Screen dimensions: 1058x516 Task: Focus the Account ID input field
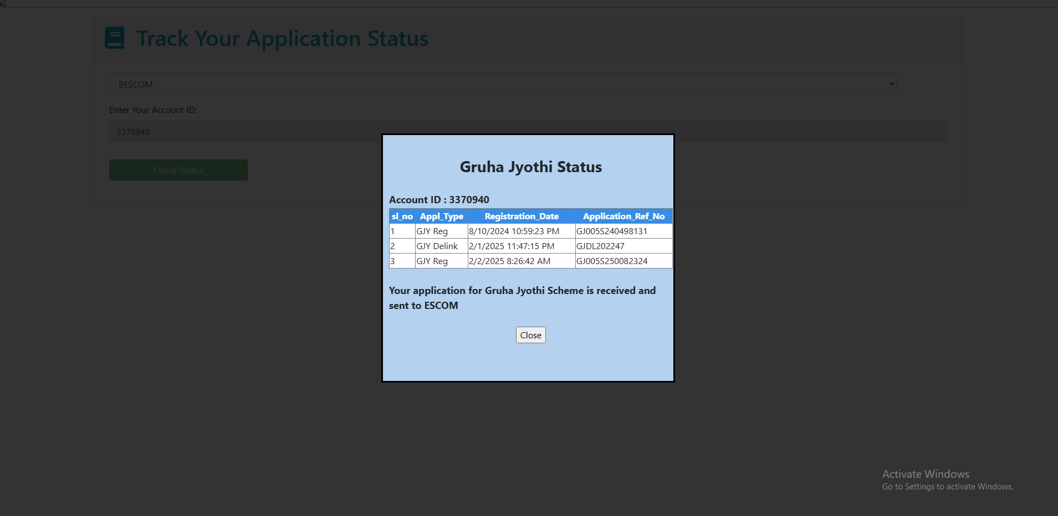click(x=528, y=132)
